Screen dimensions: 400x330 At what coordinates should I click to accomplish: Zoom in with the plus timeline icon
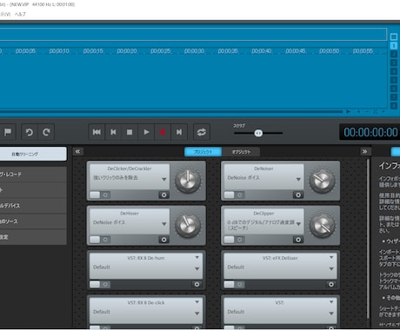[x=359, y=111]
